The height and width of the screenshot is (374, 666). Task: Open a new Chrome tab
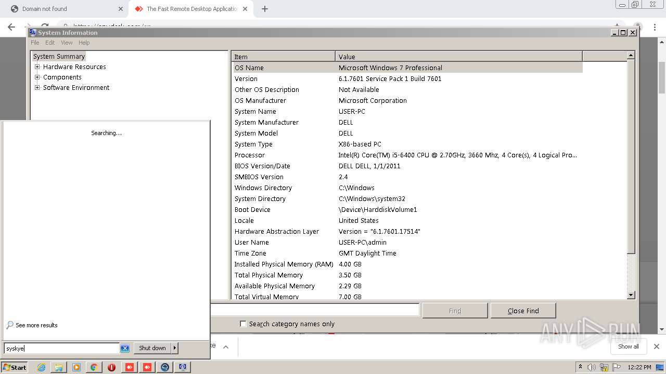(264, 9)
